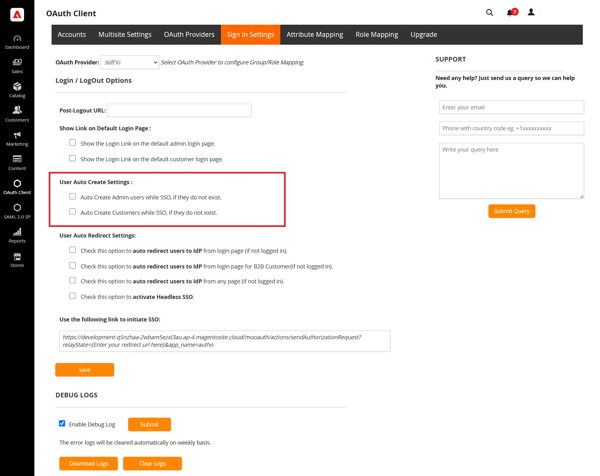Click the Adobe Commerce logo

17,14
